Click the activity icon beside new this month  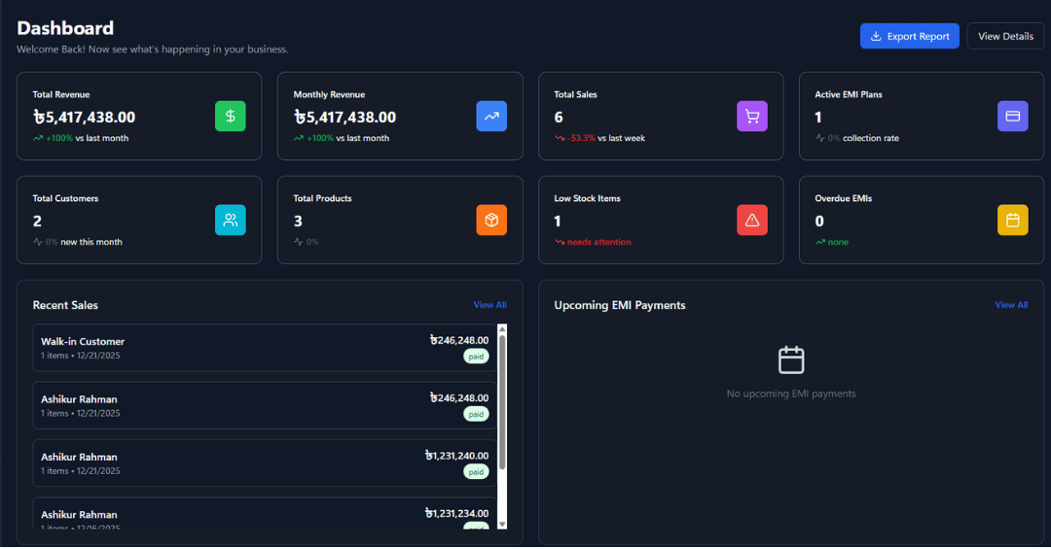point(38,242)
